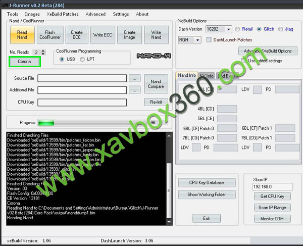This screenshot has width=303, height=246.
Task: Select the Jtag radio button
Action: [x=280, y=29]
